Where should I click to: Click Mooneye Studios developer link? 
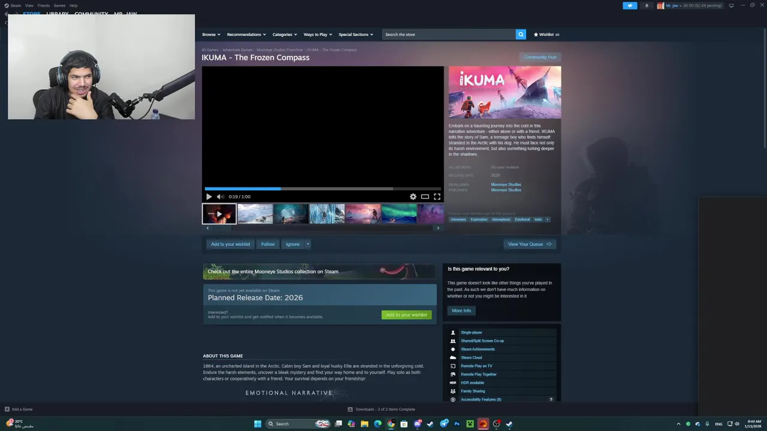(x=506, y=184)
